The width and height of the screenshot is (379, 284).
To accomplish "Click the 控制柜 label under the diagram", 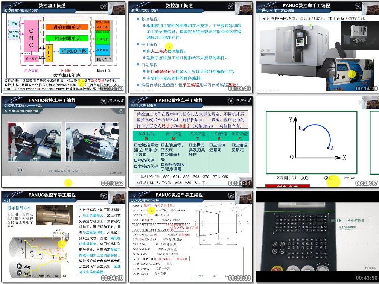I will point(66,71).
